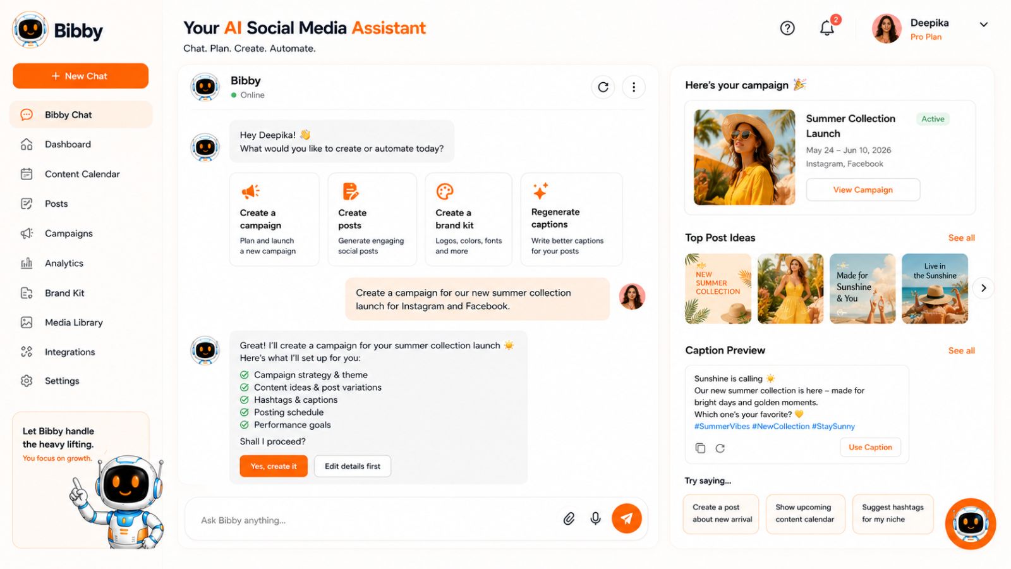Open the yellow dress post idea thumbnail
This screenshot has height=569, width=1011.
coord(790,288)
